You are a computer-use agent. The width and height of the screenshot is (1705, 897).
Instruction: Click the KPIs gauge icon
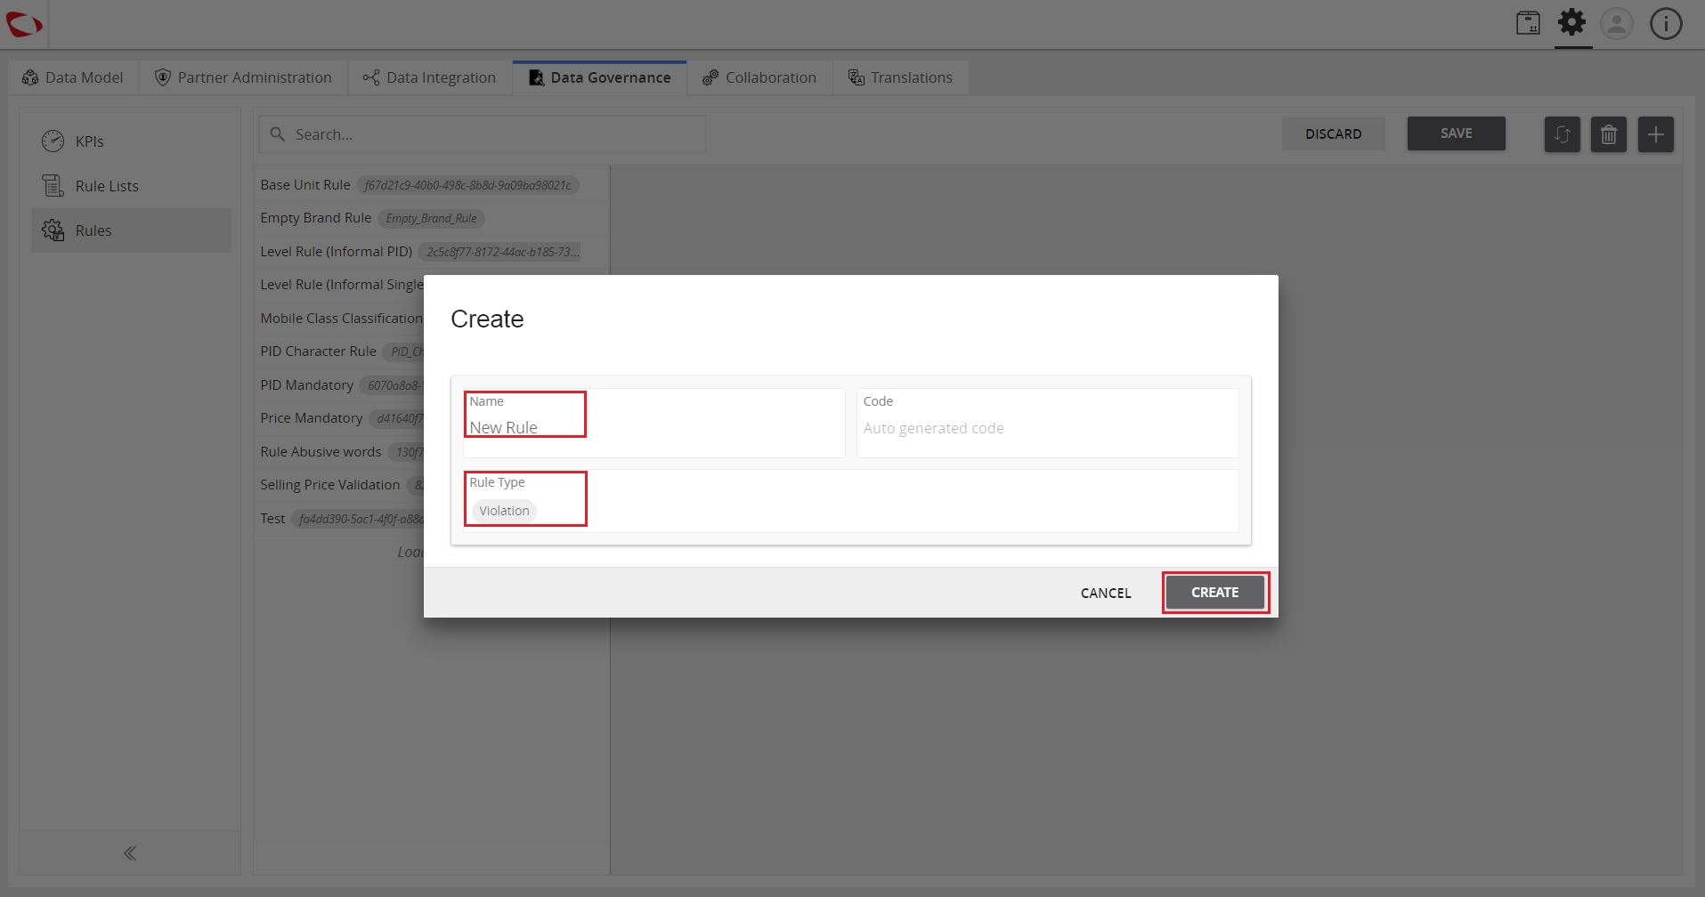pos(53,141)
